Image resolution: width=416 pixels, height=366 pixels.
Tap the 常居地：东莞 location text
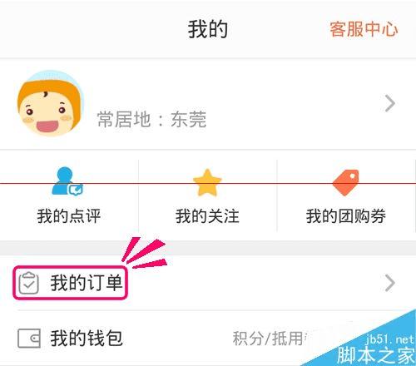[151, 119]
